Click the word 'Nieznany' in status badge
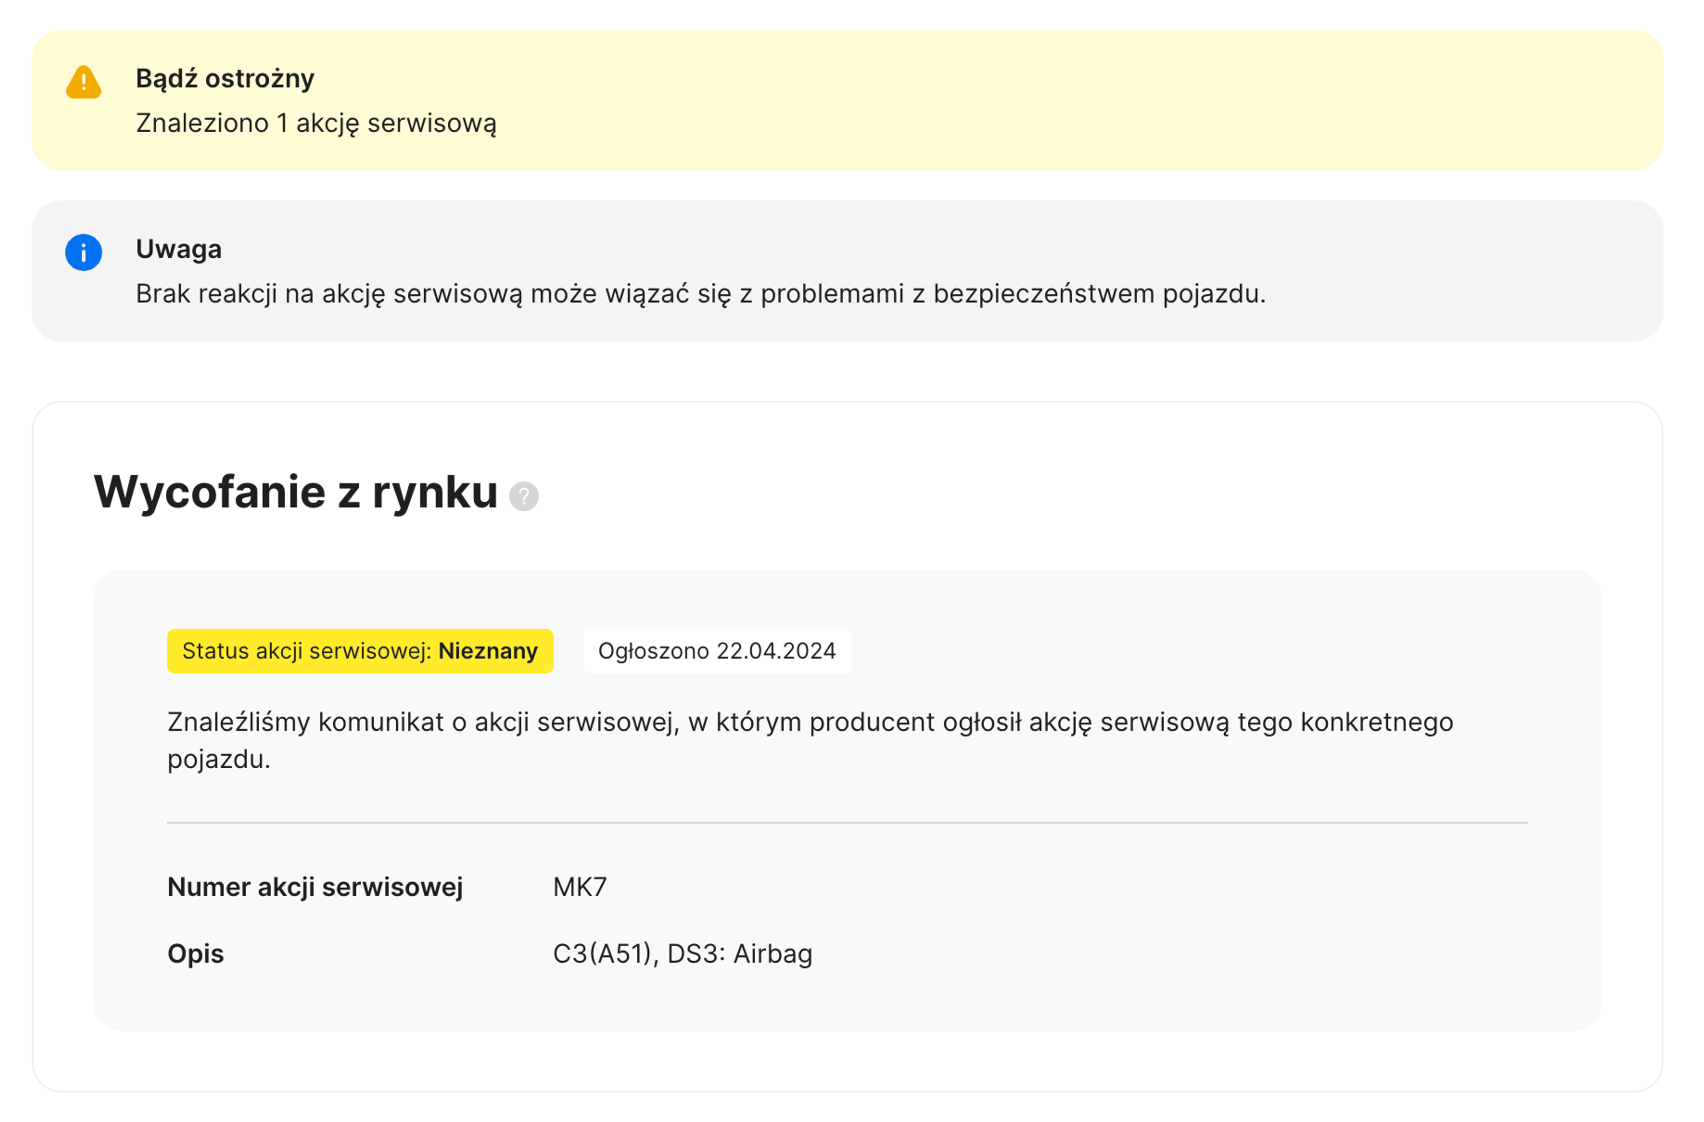Viewport: 1704px width, 1122px height. point(488,651)
